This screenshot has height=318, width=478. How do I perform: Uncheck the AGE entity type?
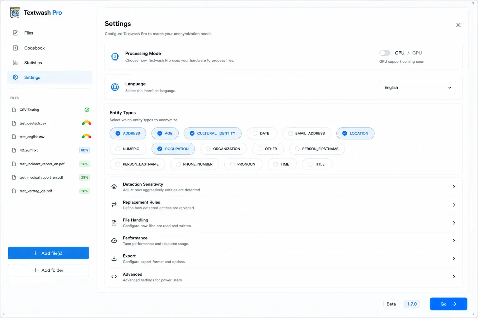(165, 133)
